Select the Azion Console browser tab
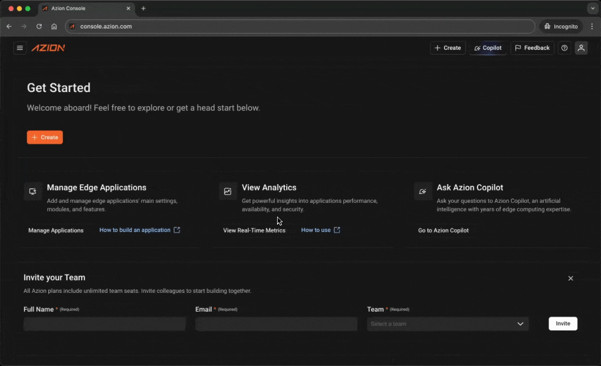Screen dimensions: 601x366 (x=86, y=9)
